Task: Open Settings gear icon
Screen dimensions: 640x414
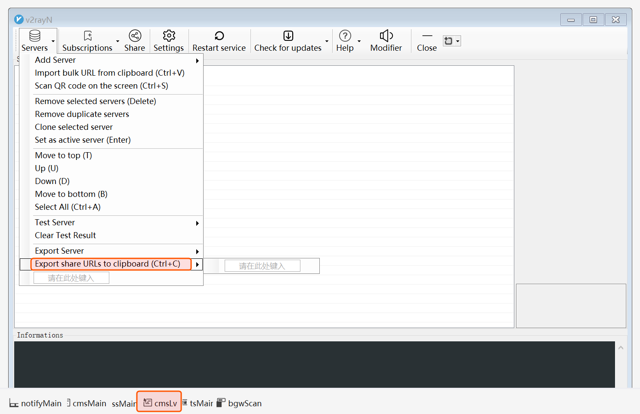Action: 169,36
